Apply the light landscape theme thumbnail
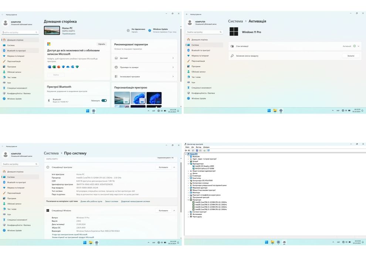This screenshot has width=366, height=259. pos(122,98)
